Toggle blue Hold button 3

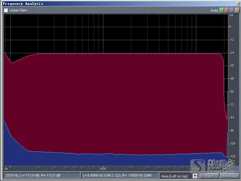coord(232,10)
